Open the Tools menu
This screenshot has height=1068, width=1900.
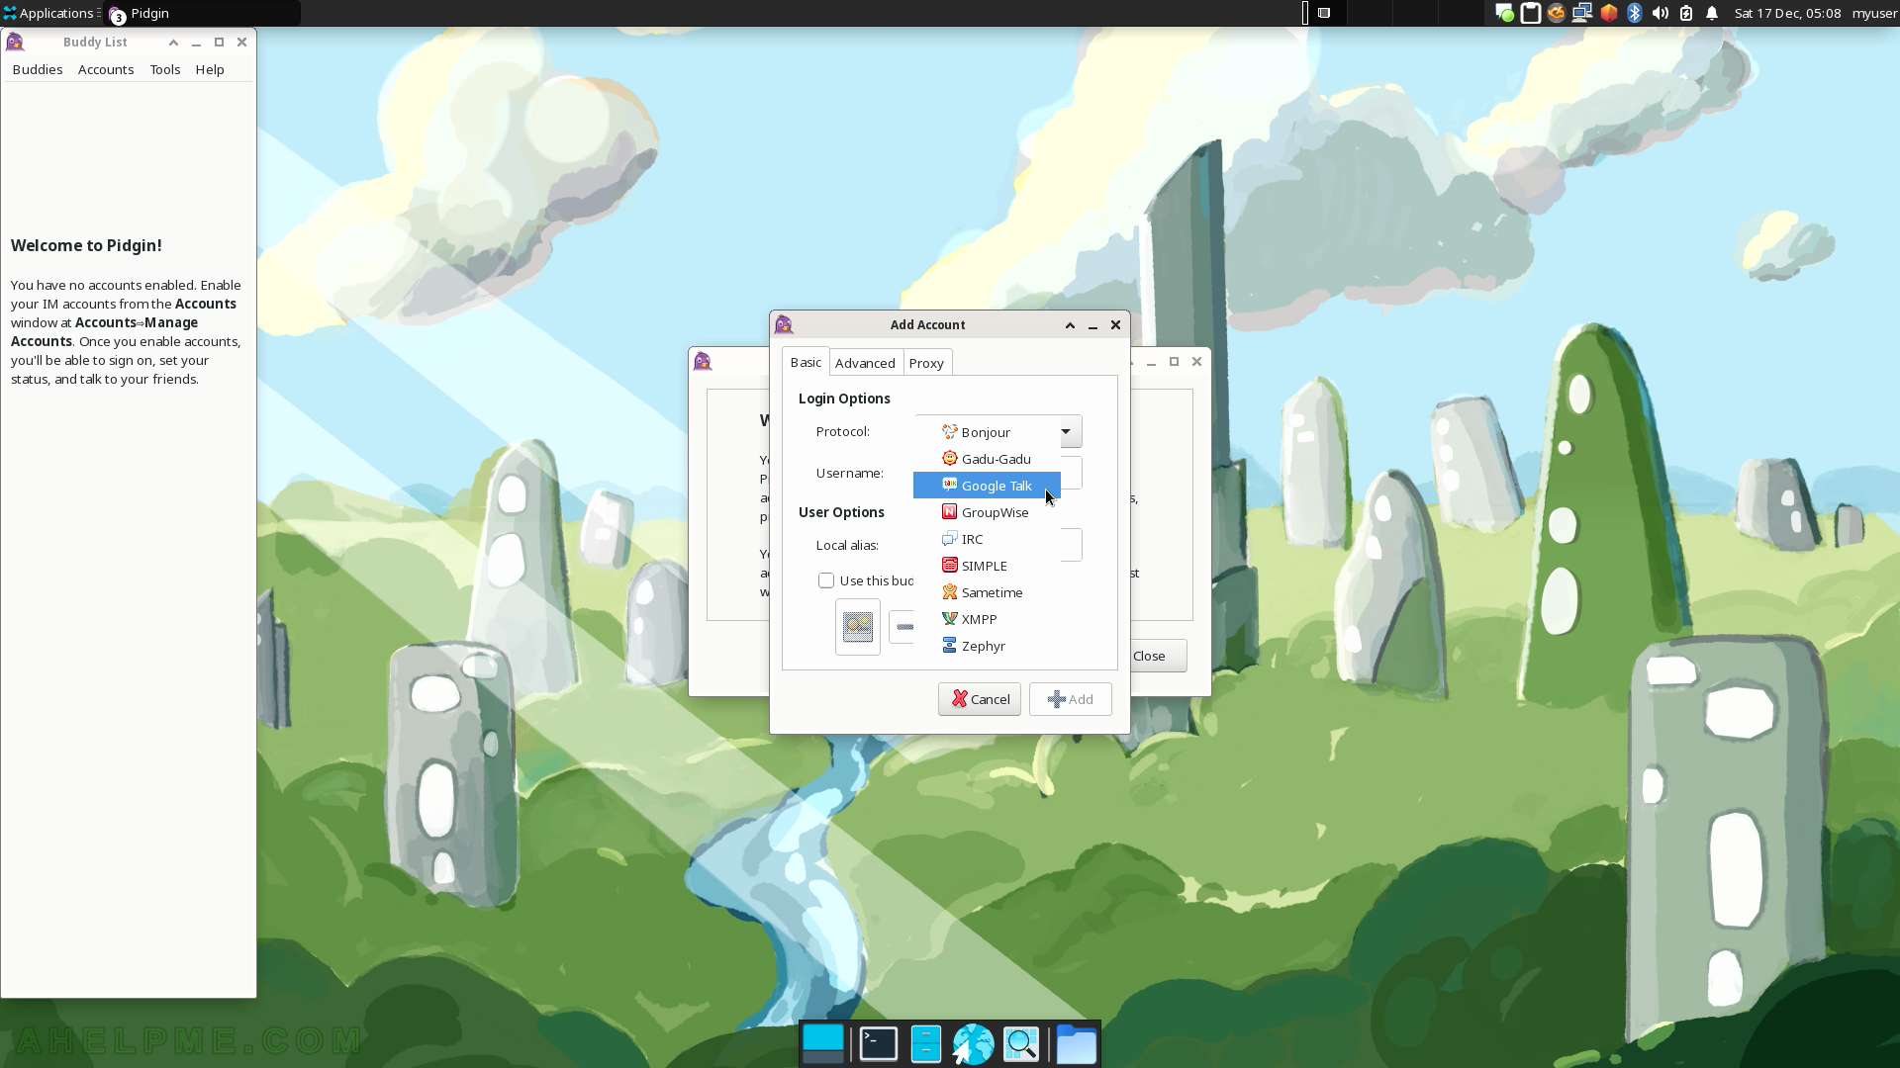coord(165,69)
